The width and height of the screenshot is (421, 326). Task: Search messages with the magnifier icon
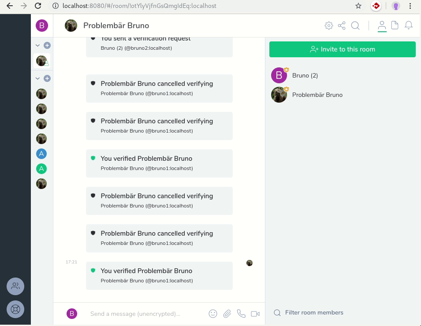pyautogui.click(x=355, y=26)
